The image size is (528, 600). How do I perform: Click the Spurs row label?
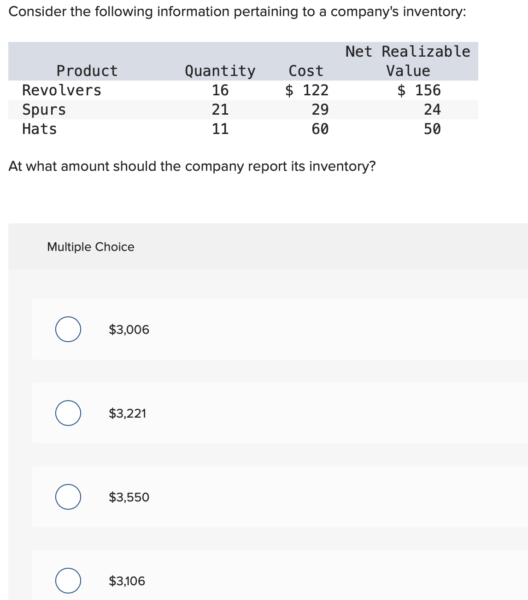(x=44, y=110)
